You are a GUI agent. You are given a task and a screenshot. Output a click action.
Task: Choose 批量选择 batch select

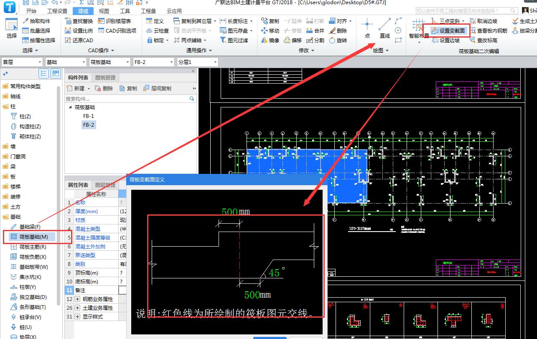(x=36, y=31)
